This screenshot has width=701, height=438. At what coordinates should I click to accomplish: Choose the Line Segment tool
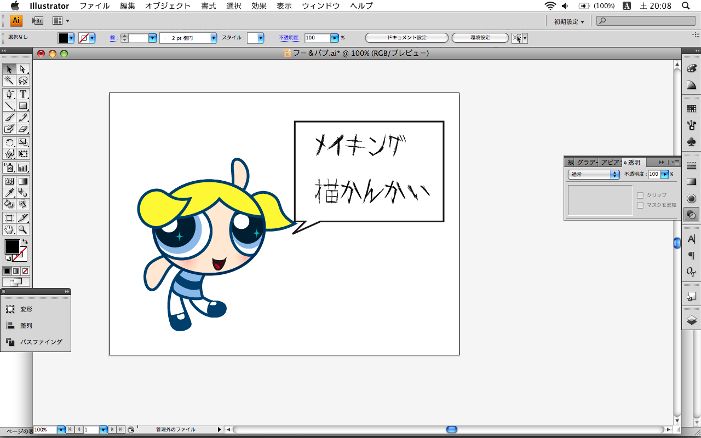pyautogui.click(x=9, y=106)
